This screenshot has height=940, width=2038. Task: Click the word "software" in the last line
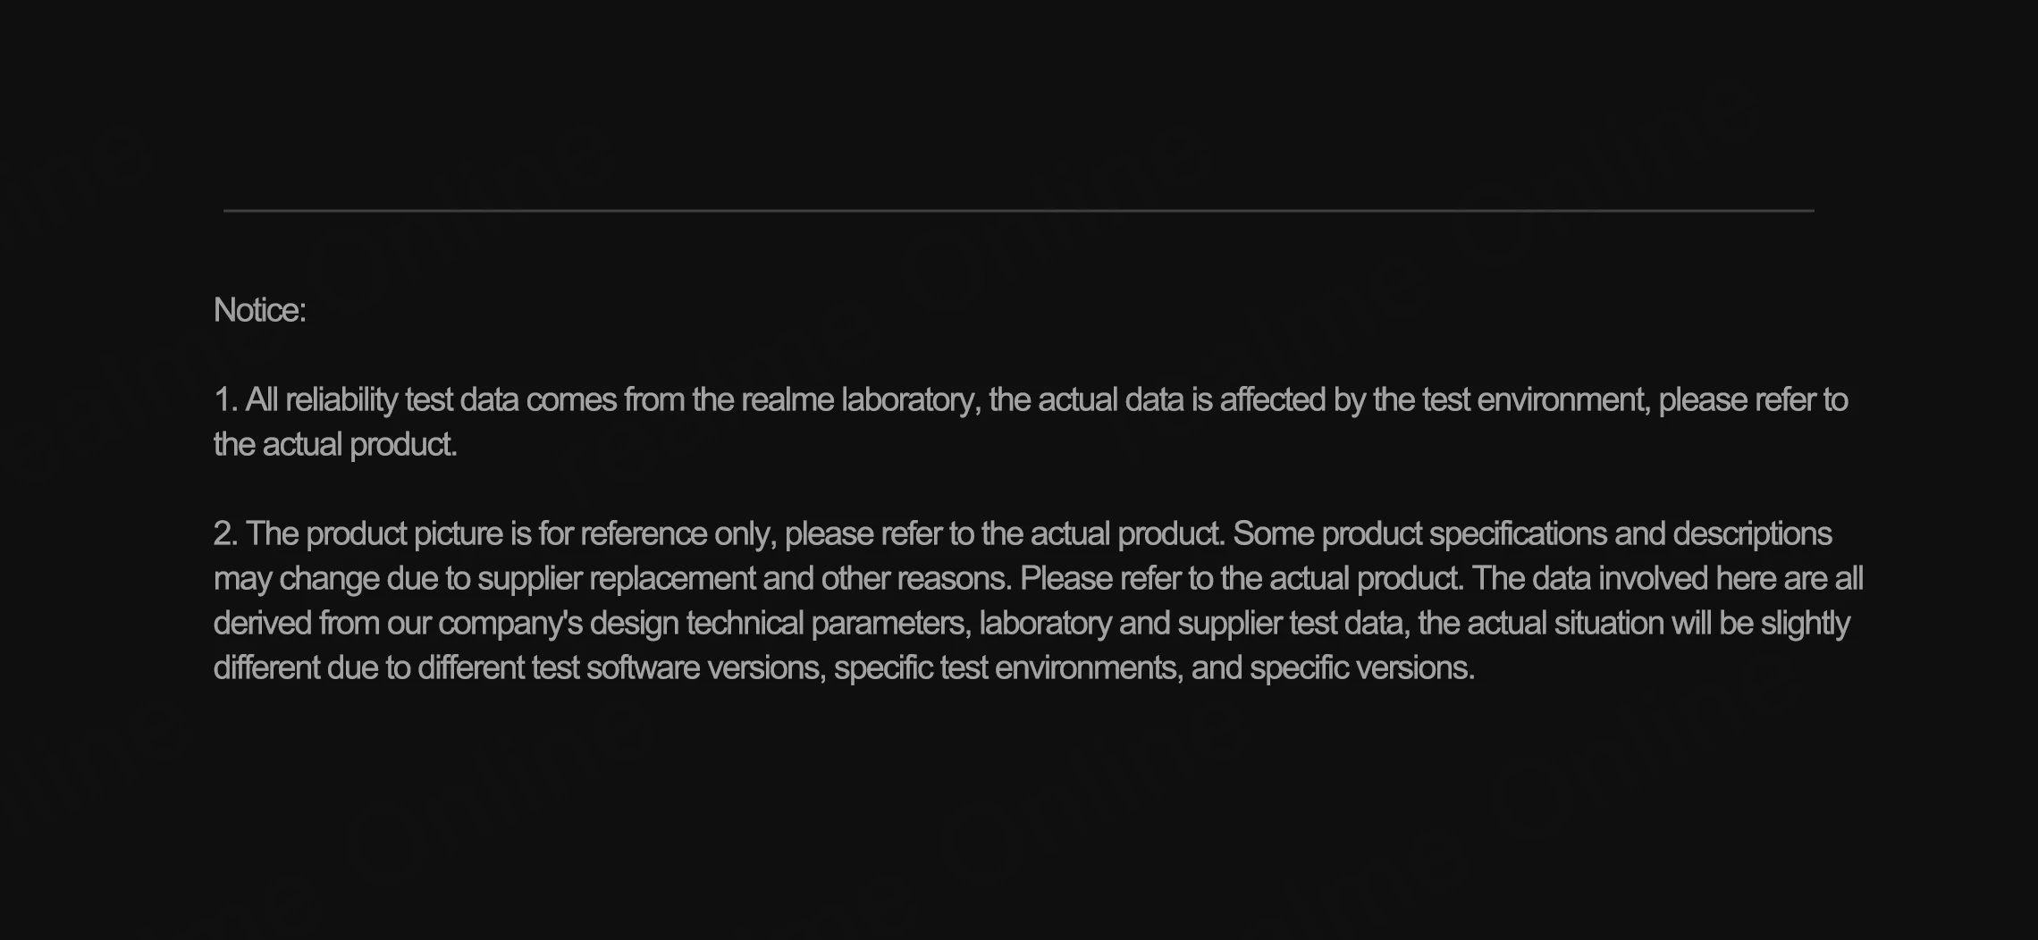pyautogui.click(x=643, y=668)
